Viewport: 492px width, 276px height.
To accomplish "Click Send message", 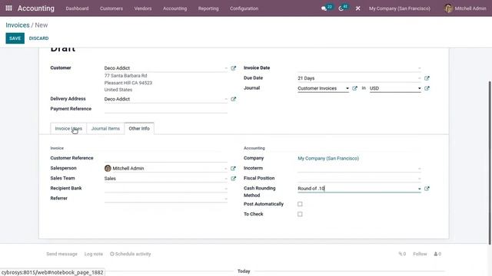I will click(x=61, y=254).
